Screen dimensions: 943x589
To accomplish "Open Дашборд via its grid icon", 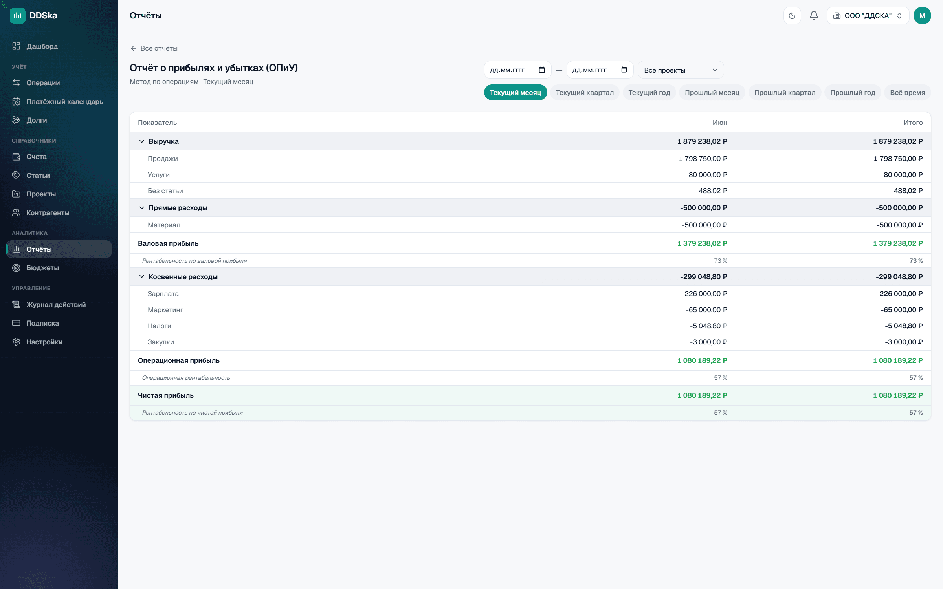I will [16, 46].
